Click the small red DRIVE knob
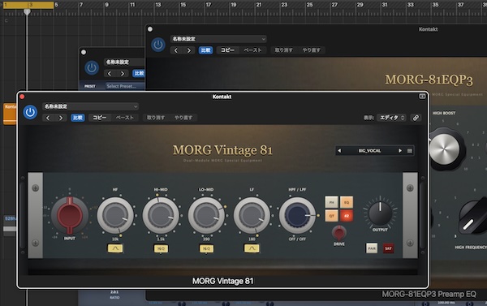 tap(338, 233)
